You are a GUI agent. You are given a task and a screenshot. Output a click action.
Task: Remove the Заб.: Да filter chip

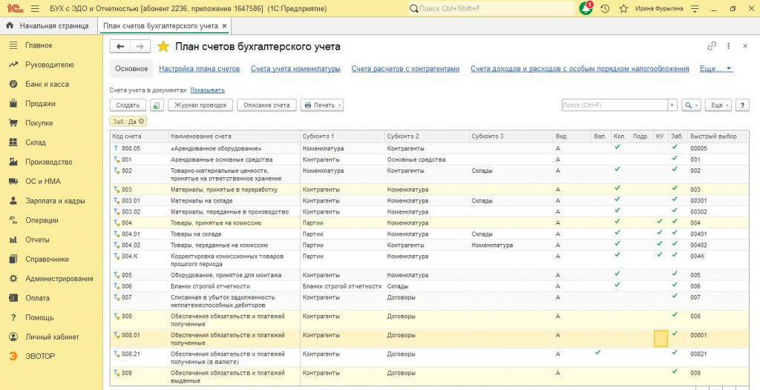[x=141, y=122]
